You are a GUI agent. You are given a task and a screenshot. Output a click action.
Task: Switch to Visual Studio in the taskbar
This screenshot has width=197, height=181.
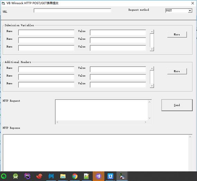tap(98, 176)
